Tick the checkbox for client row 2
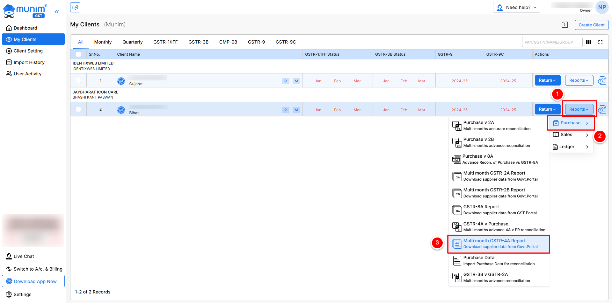 click(x=78, y=110)
